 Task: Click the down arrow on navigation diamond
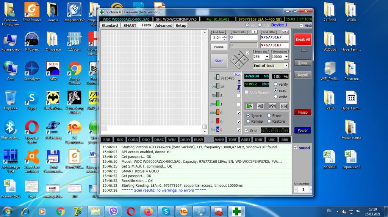pyautogui.click(x=239, y=65)
